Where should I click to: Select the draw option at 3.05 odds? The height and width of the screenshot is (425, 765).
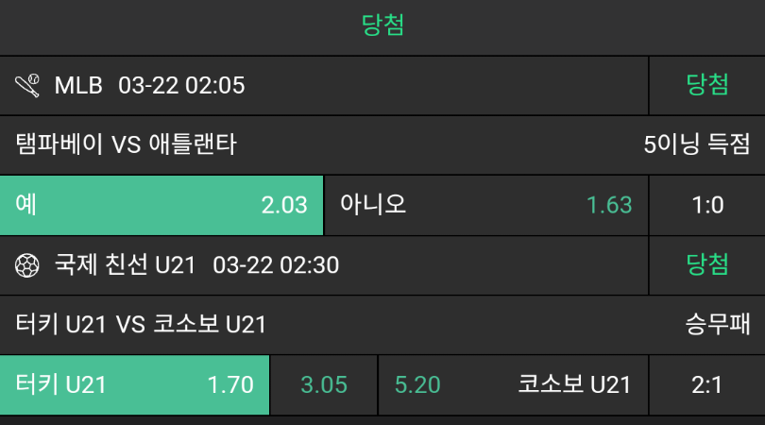[324, 384]
